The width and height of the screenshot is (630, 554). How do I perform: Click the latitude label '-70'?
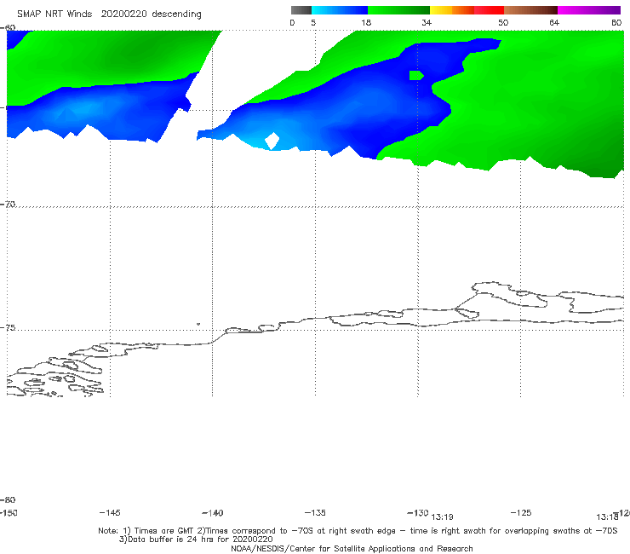8,204
